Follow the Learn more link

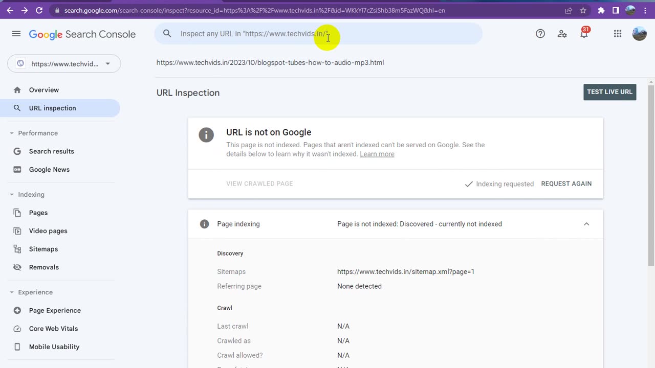pyautogui.click(x=377, y=154)
